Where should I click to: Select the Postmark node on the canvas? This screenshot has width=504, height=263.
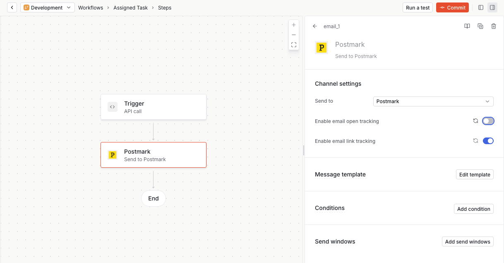coord(153,155)
